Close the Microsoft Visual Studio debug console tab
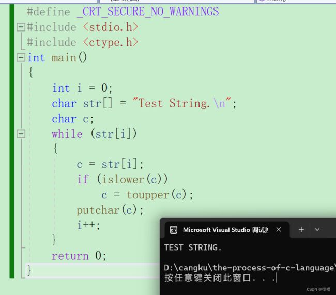 point(279,230)
